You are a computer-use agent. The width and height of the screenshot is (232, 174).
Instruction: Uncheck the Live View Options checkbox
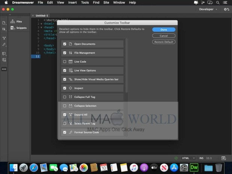tap(65, 70)
